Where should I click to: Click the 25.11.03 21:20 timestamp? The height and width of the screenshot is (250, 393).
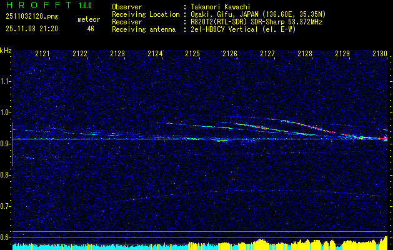pos(32,29)
